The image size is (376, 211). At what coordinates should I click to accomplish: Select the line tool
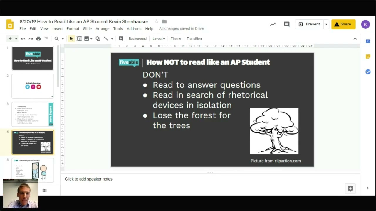(106, 38)
